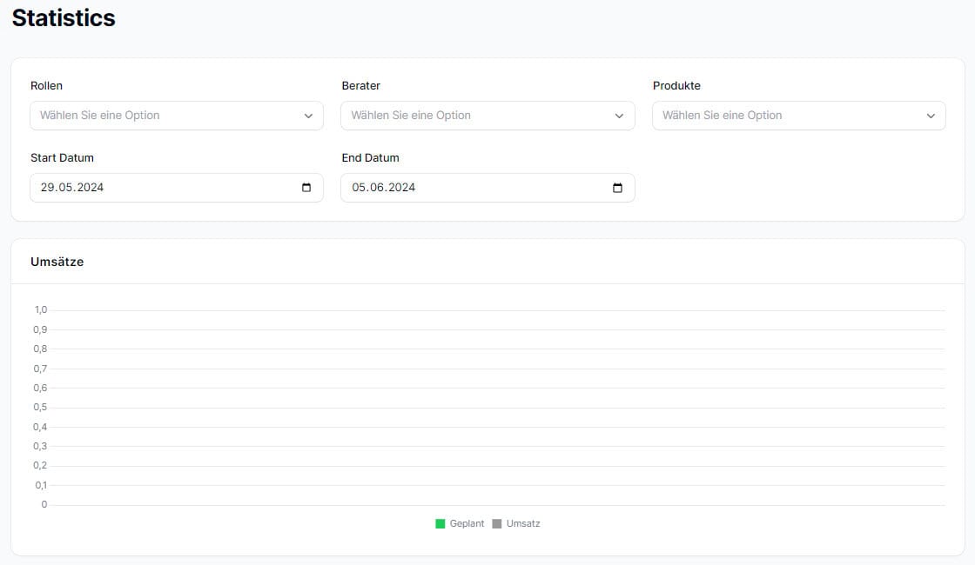Click the End Datum label
Viewport: 975px width, 565px height.
click(x=371, y=157)
